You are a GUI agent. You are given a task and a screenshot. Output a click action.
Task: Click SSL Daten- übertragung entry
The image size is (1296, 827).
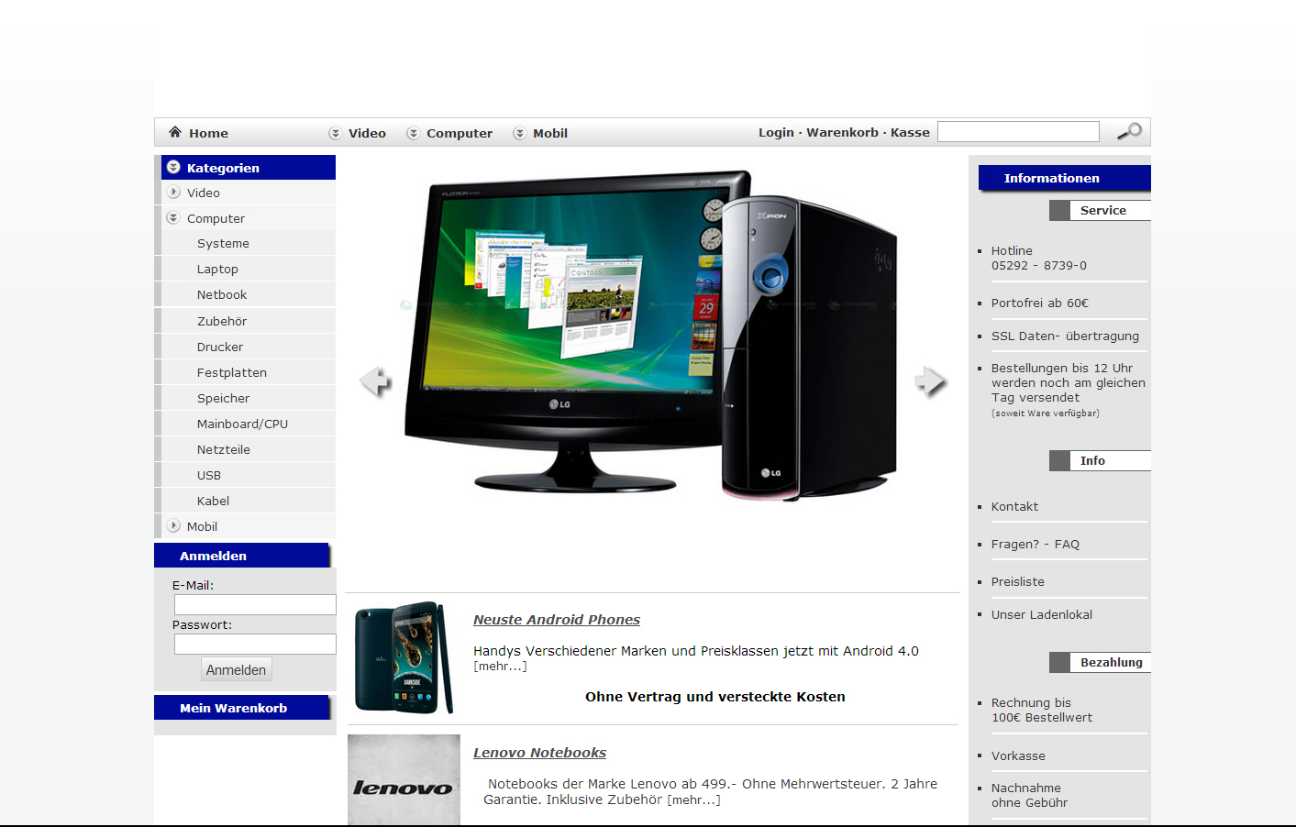[1065, 336]
